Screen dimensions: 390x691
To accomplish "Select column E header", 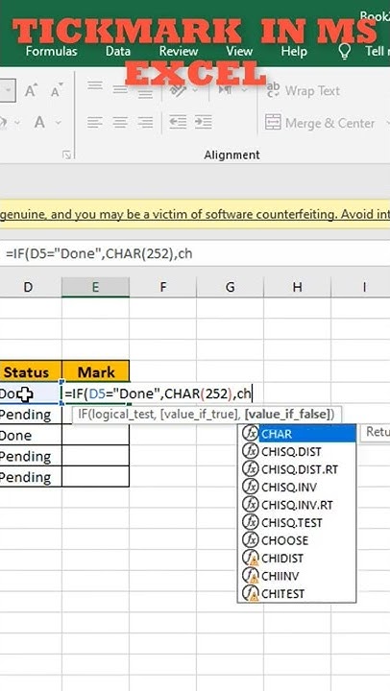I will (95, 287).
